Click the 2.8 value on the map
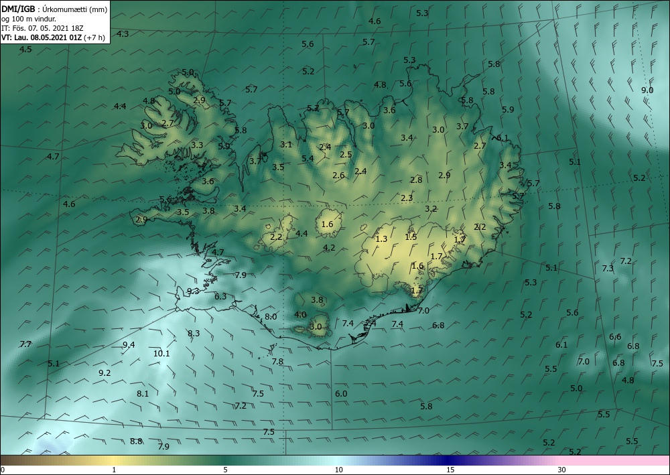 tap(416, 180)
